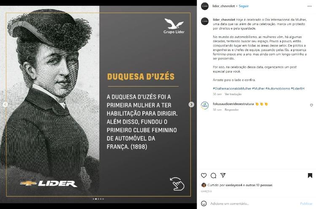Viewport: 316px width, 209px height.
Task: Like the post with the heart icon
Action: (x=204, y=176)
